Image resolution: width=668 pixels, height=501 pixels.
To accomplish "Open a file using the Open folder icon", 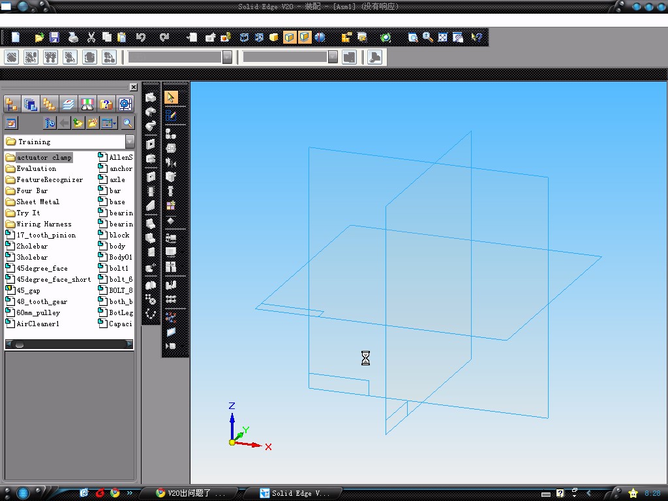I will click(39, 37).
